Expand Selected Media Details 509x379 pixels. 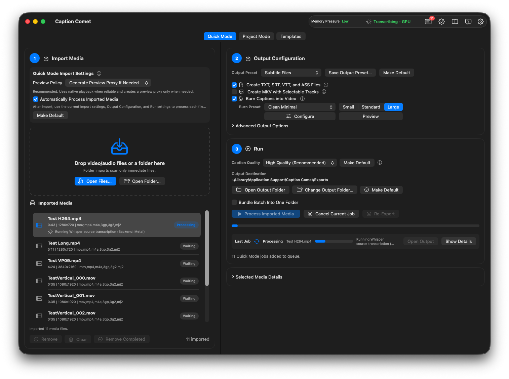[x=257, y=277]
